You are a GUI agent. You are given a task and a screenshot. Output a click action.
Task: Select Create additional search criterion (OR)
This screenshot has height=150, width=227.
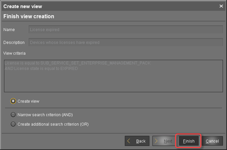[13, 124]
